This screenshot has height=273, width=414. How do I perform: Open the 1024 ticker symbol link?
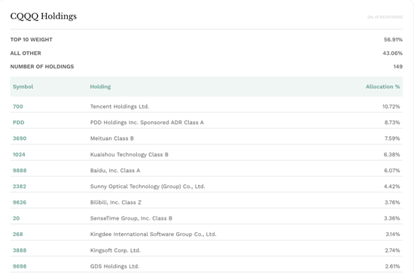[x=19, y=155]
